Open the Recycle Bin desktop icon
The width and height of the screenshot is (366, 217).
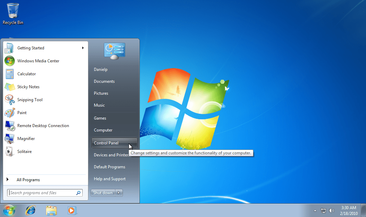tap(13, 14)
